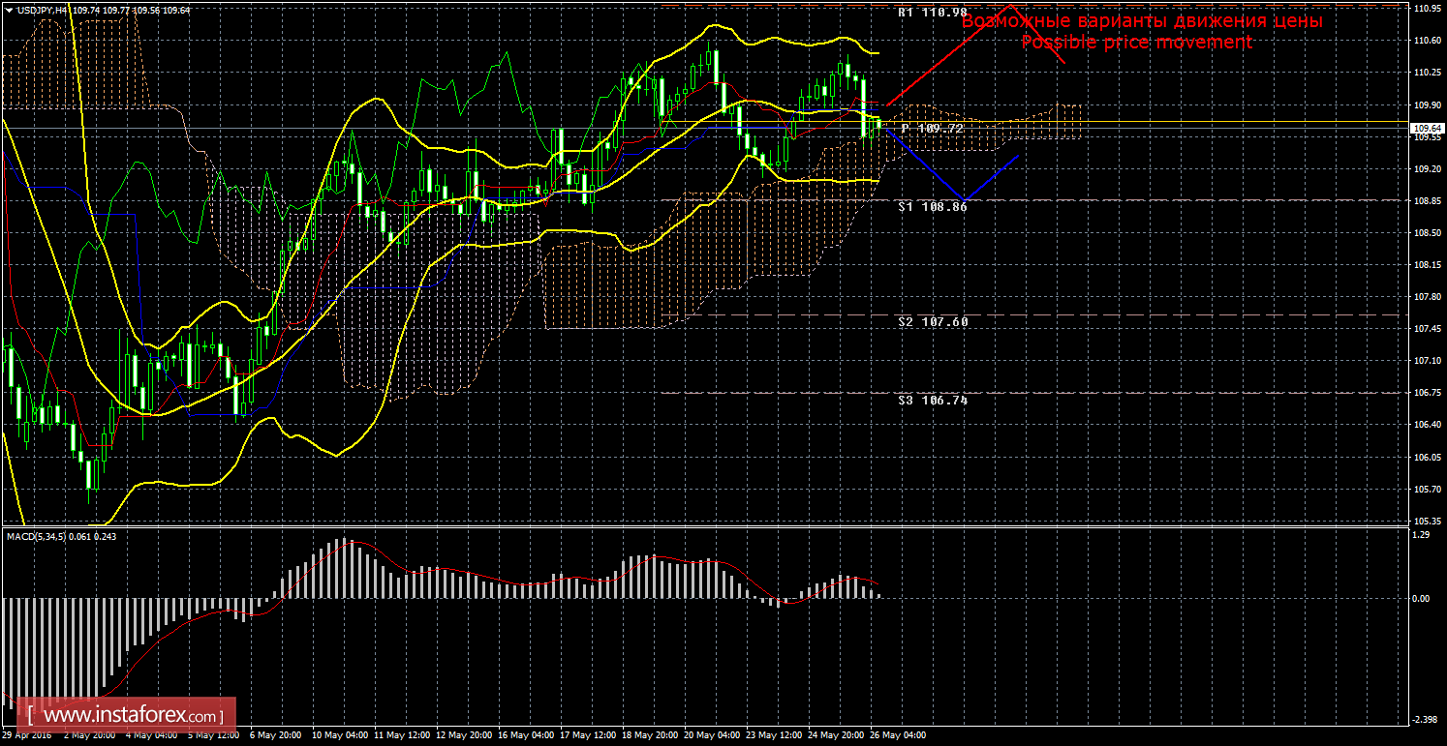Open the www.instaforex.com watermark link
This screenshot has width=1447, height=746.
(127, 717)
